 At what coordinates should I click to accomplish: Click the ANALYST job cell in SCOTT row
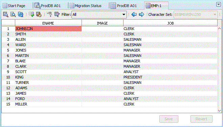pos(170,72)
